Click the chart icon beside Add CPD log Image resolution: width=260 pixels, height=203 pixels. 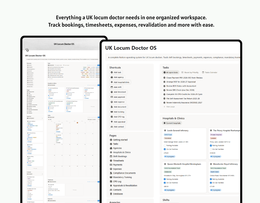tap(112, 117)
